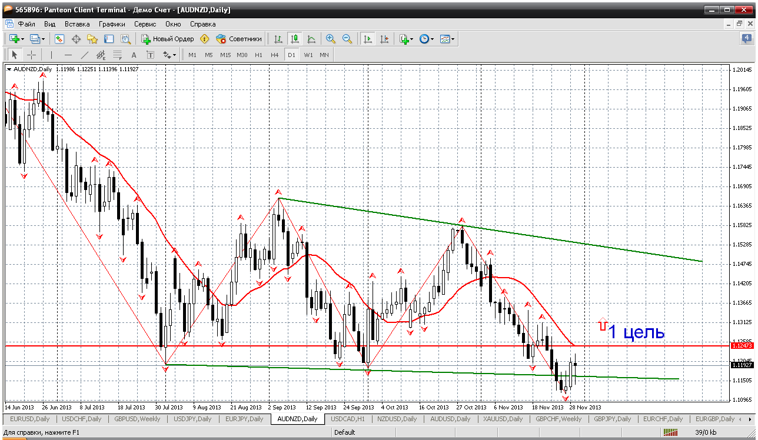Switch timeframe to W1
The image size is (758, 440).
pos(308,55)
